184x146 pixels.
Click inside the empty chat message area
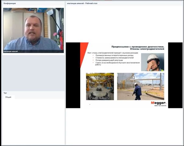[33, 121]
